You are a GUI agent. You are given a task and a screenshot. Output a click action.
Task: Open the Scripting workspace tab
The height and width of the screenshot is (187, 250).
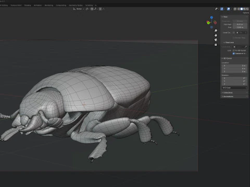point(89,5)
